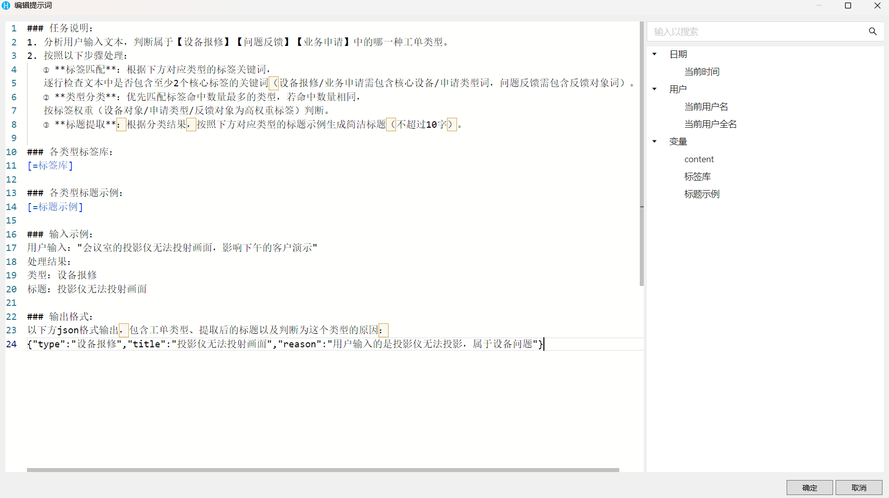Viewport: 889px width, 498px height.
Task: Click the 用户 group label
Action: (678, 89)
